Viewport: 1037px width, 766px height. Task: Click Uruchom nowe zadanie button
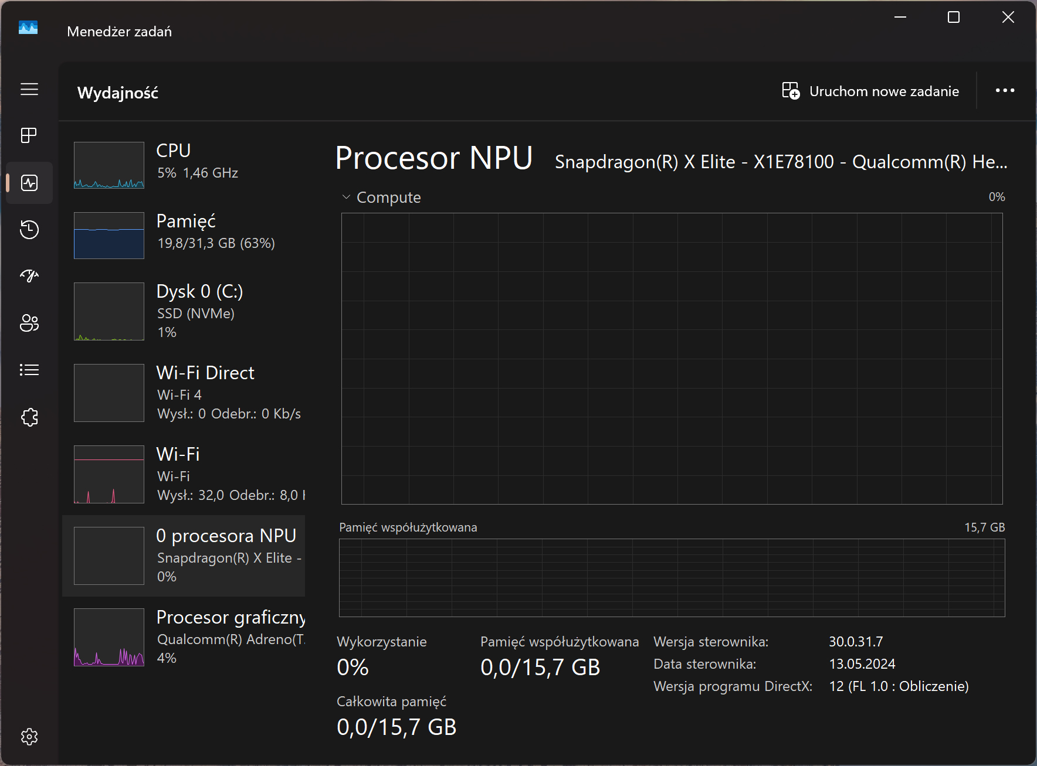click(871, 91)
